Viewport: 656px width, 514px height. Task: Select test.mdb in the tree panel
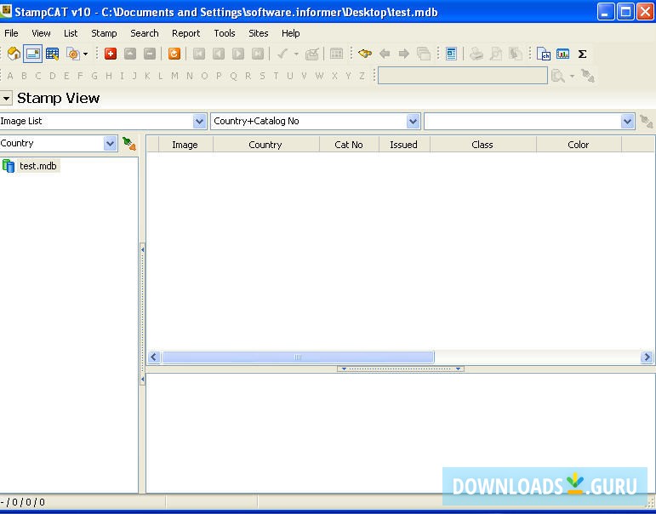point(37,166)
